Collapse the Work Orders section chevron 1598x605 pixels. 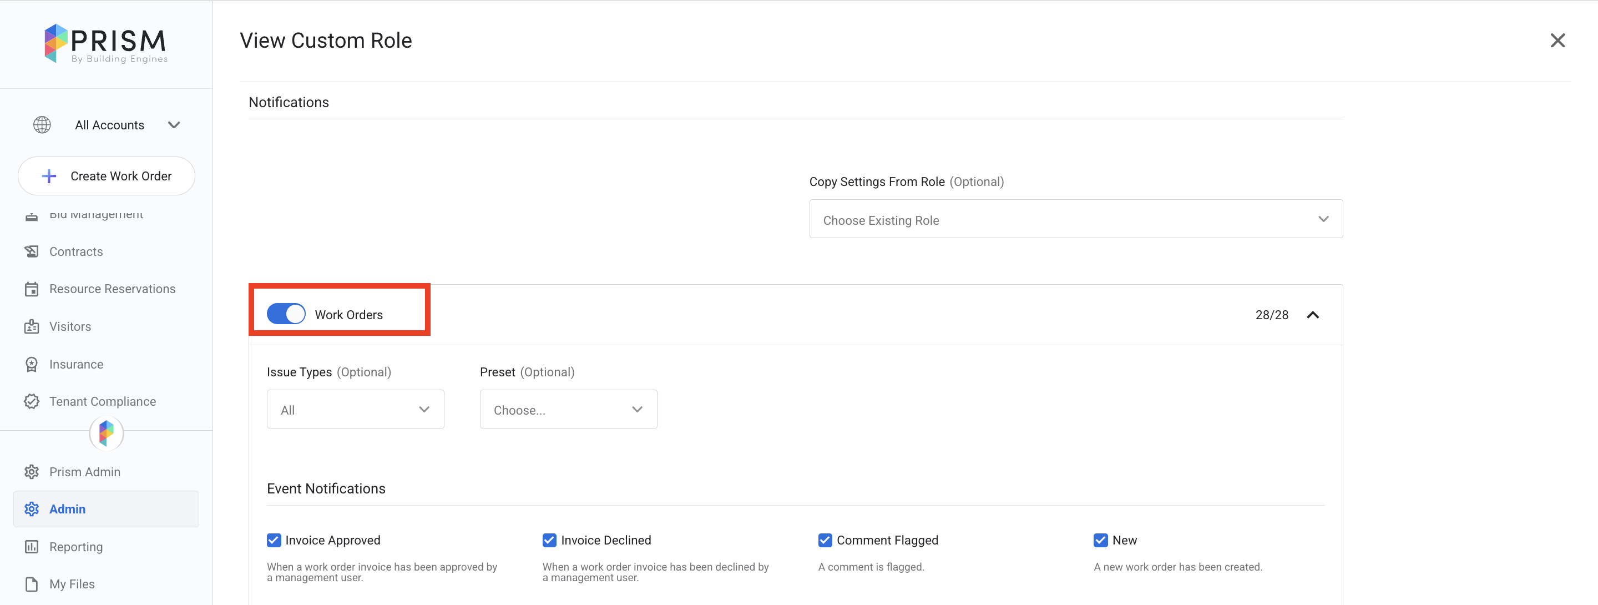tap(1313, 315)
